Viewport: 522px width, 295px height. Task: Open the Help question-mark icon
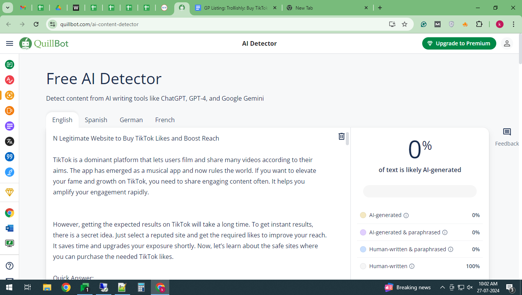point(10,266)
